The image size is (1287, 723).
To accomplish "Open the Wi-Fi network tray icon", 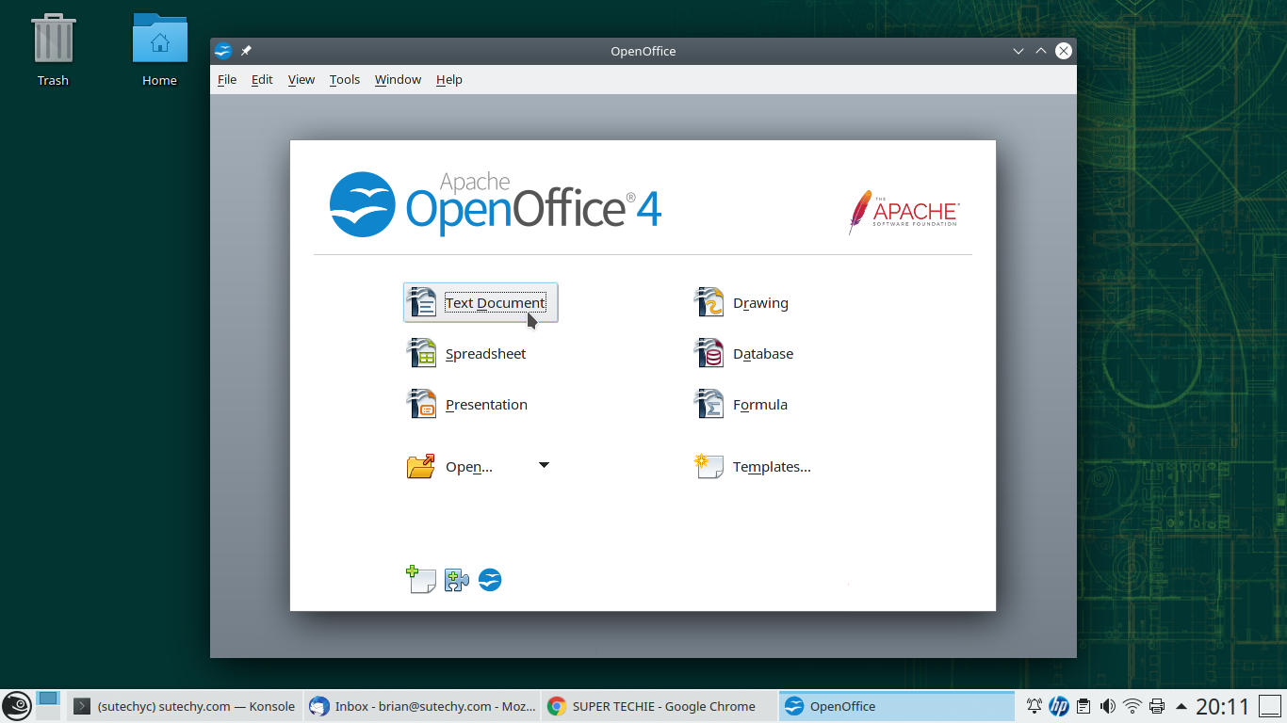I will pyautogui.click(x=1132, y=706).
